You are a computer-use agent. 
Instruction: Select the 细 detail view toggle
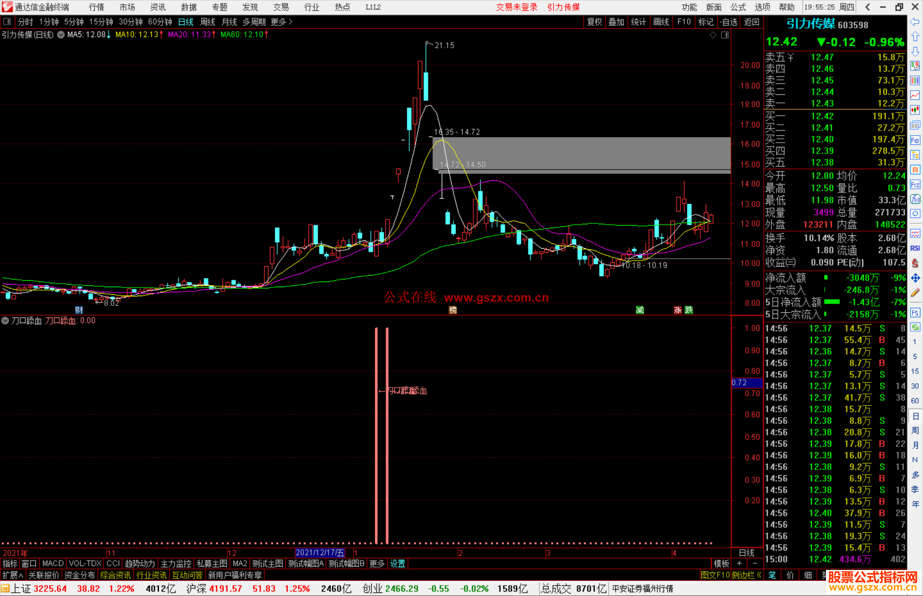[808, 575]
